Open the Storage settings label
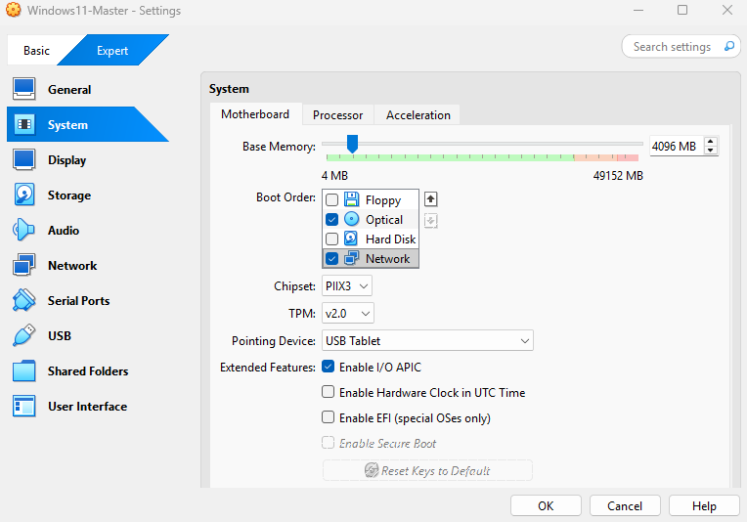 point(69,196)
